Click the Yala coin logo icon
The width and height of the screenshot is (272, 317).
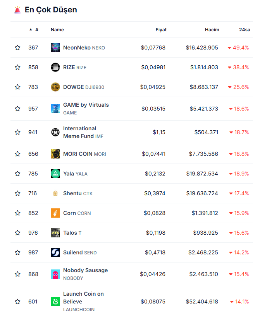[55, 174]
